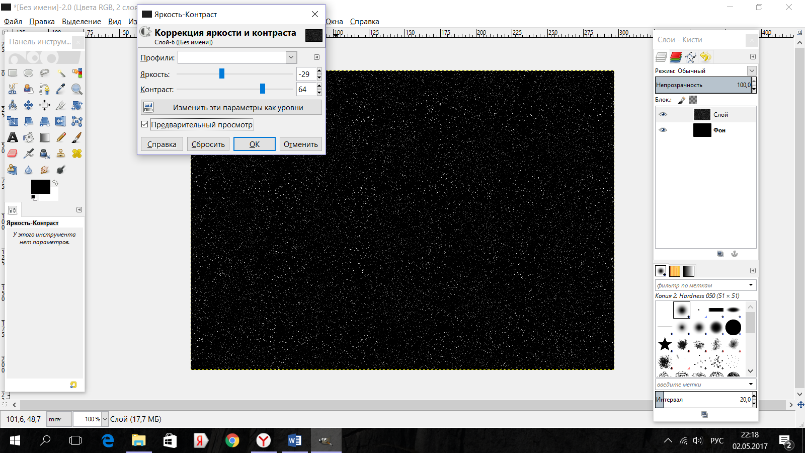Select the Text tool
Viewport: 805px width, 453px height.
point(13,137)
